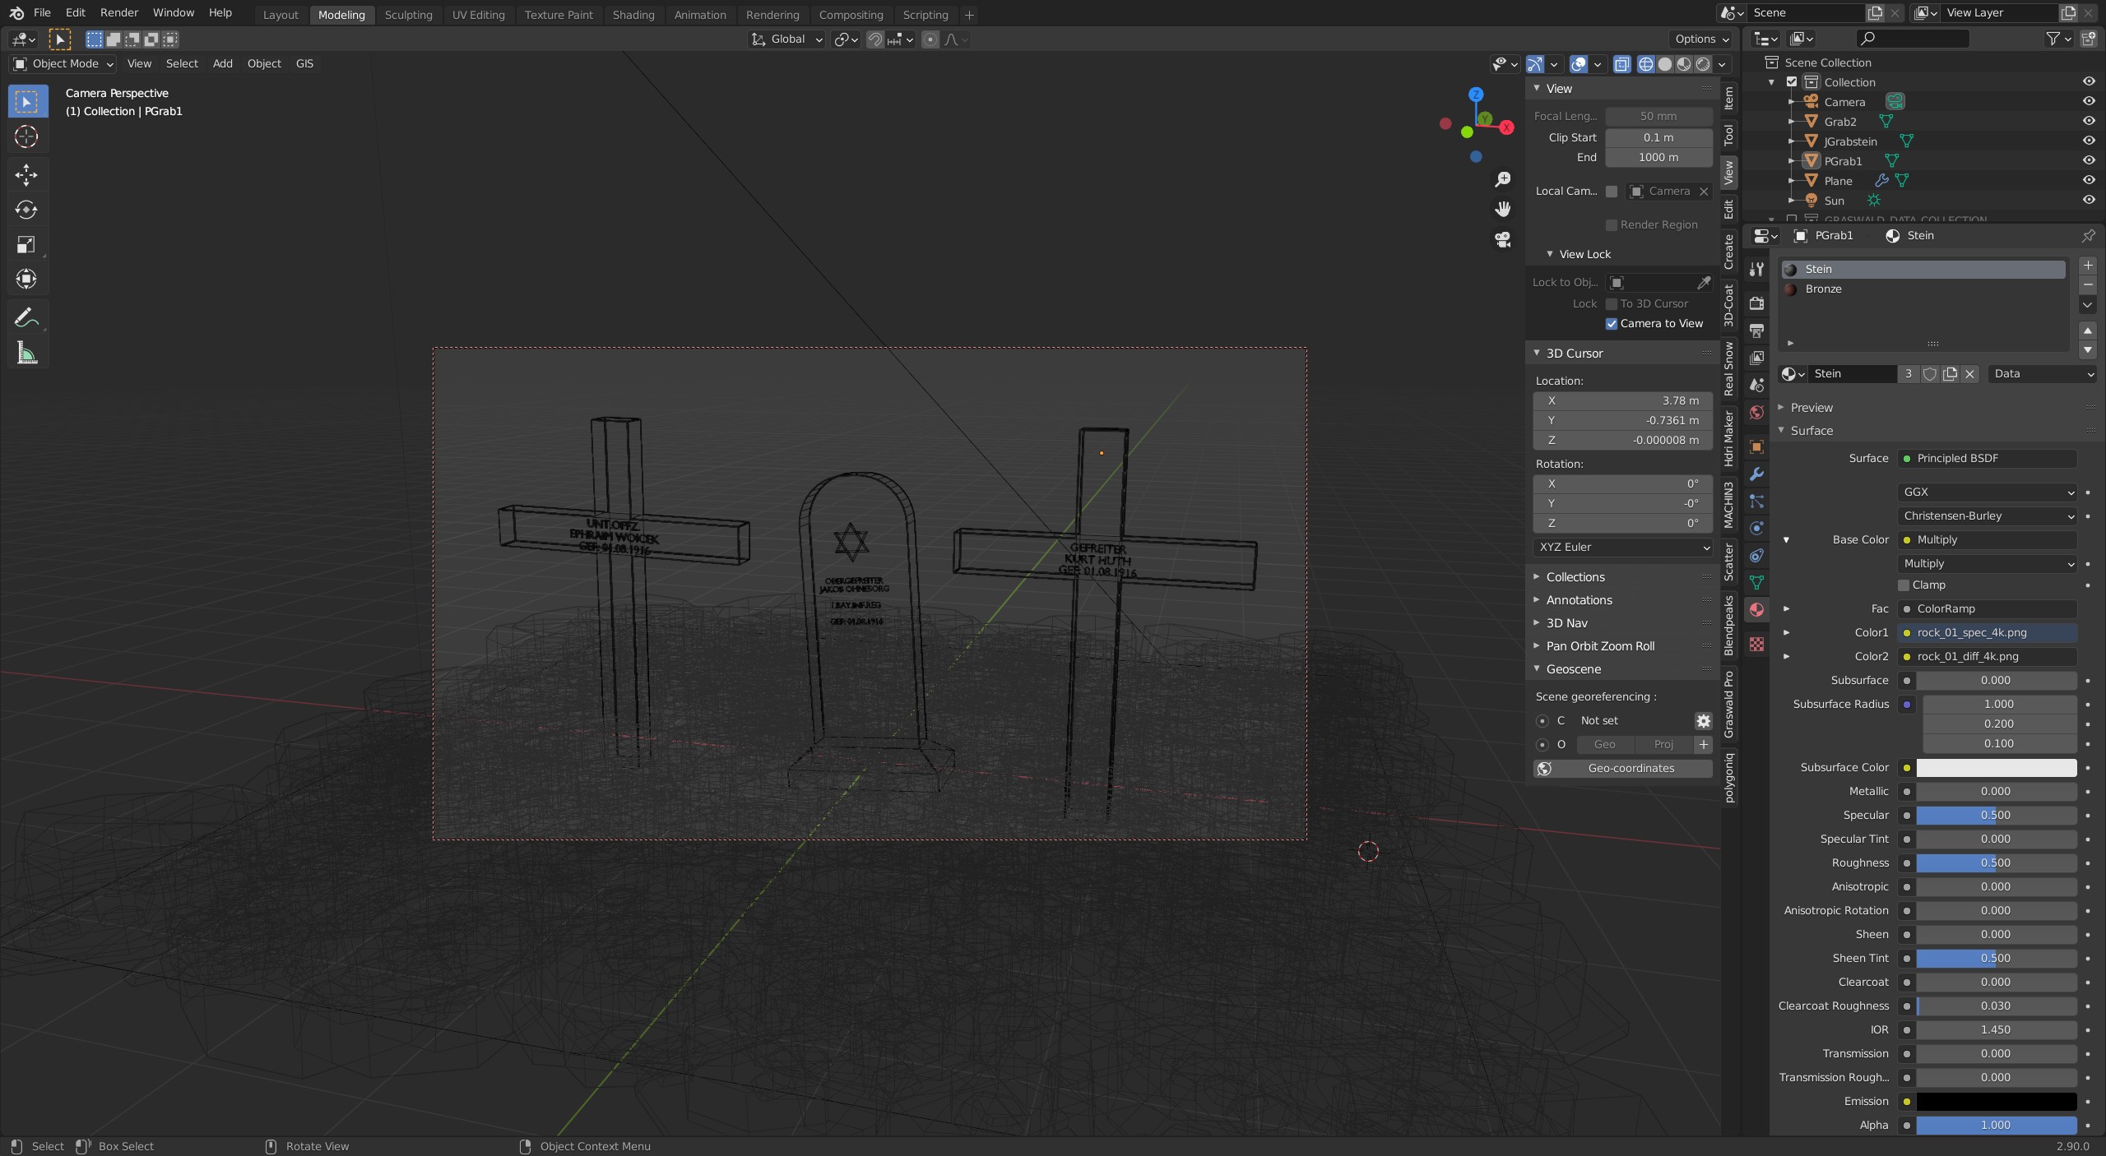Screen dimensions: 2106x1156
Task: Activate the Measure tool
Action: click(x=26, y=354)
